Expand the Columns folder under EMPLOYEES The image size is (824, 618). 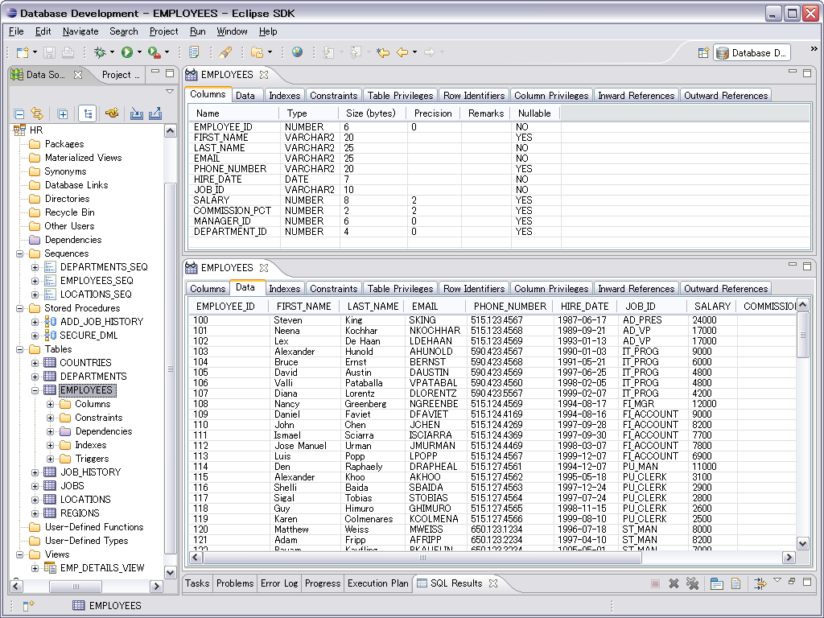pos(51,404)
